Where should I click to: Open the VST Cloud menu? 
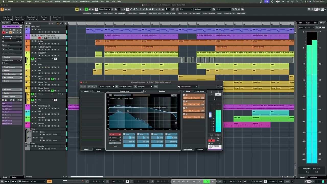pyautogui.click(x=105, y=1)
